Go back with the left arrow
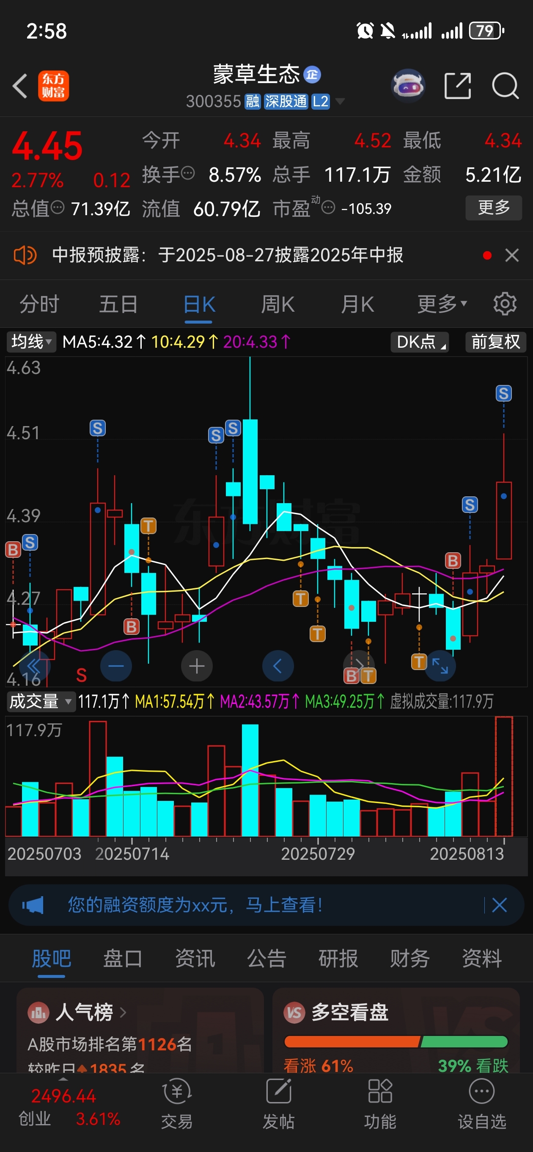 20,86
